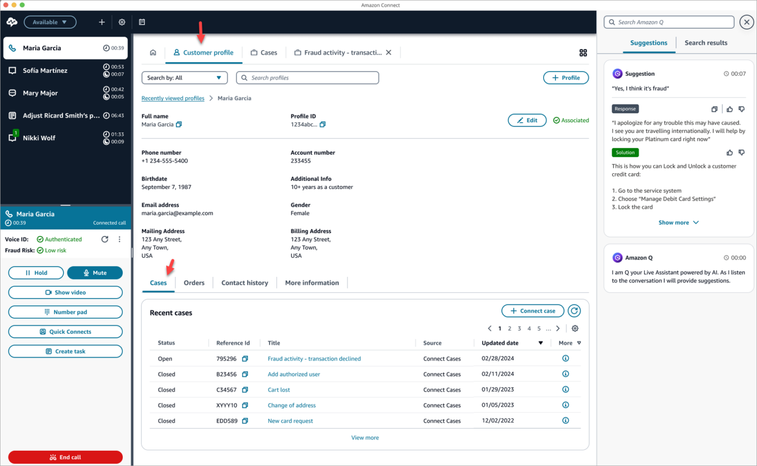Viewport: 757px width, 466px height.
Task: Open the grid view icon above the tabs
Action: (583, 53)
